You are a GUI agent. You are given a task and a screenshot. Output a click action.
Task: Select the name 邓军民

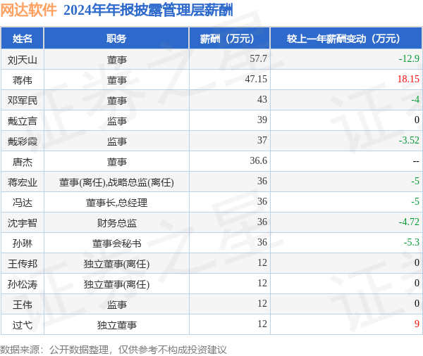[x=22, y=101]
